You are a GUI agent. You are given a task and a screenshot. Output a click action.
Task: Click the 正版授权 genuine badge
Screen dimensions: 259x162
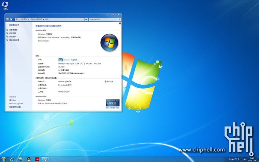tap(113, 103)
